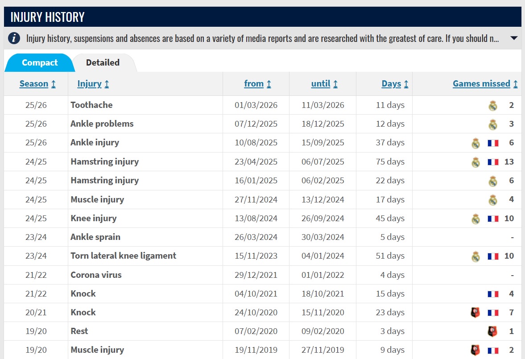Click the Real Madrid crest in the Torn lateral knee ligament row

[x=475, y=256]
